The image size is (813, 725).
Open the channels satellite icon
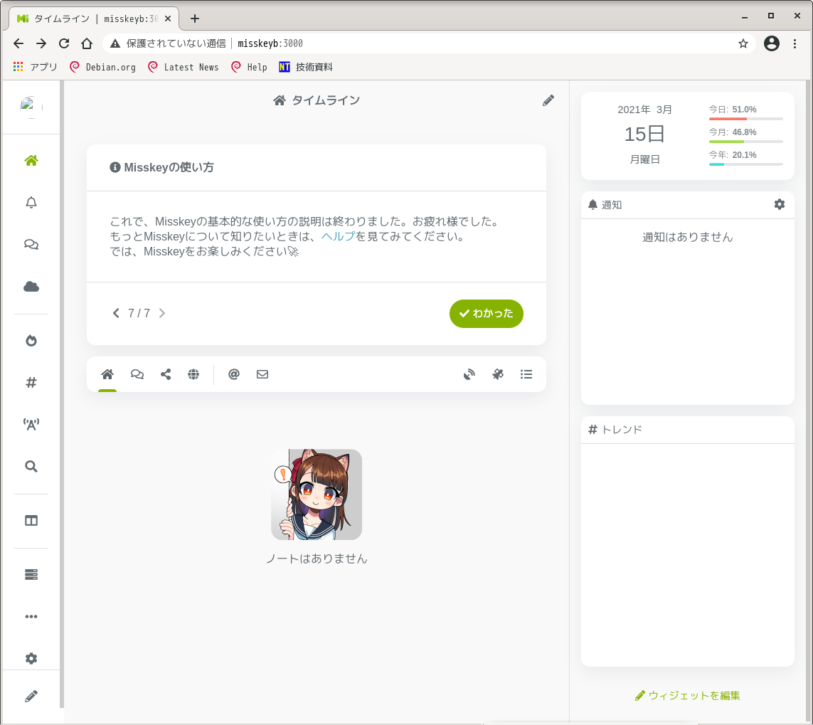pyautogui.click(x=498, y=374)
